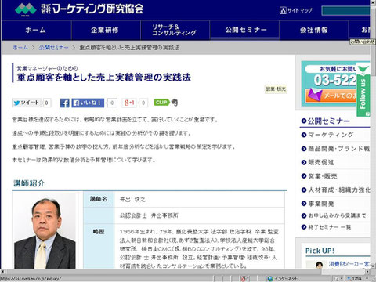Click the vertical scrollbar down arrow

point(373,266)
